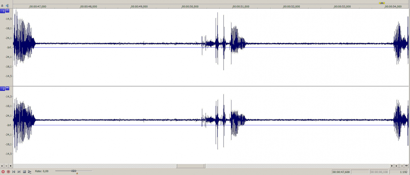Click the 00:00:54,000 ruler label
This screenshot has width=410, height=175.
click(x=393, y=6)
